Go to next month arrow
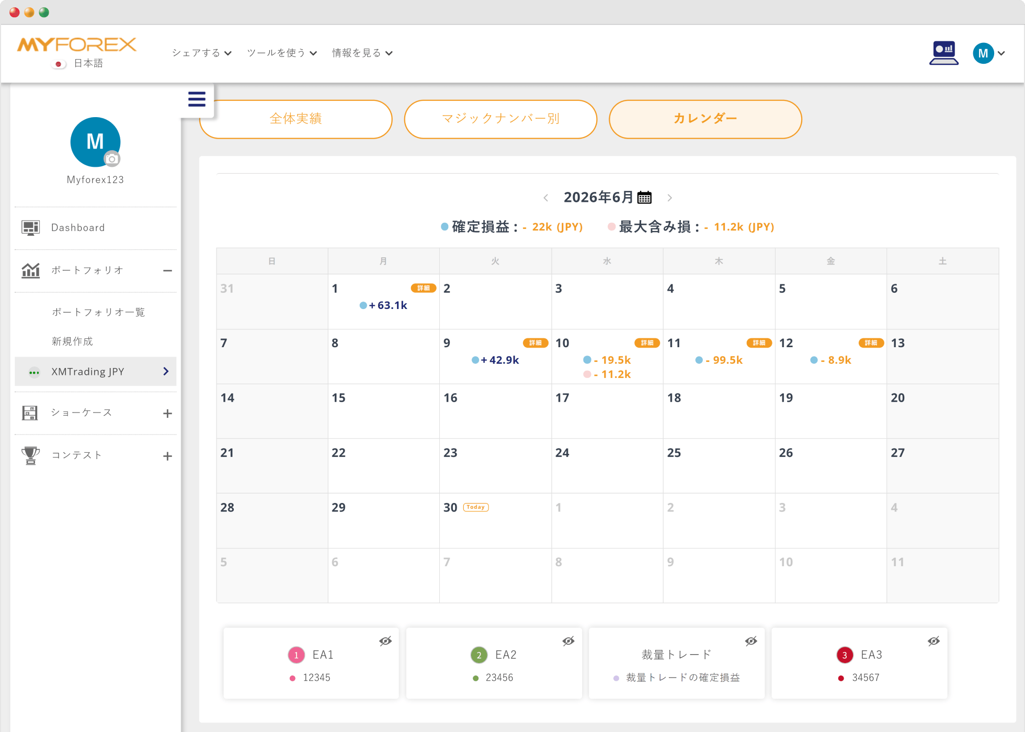The height and width of the screenshot is (732, 1025). 670,198
